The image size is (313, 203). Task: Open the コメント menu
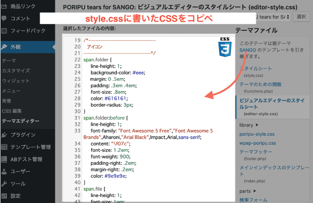tap(20, 18)
